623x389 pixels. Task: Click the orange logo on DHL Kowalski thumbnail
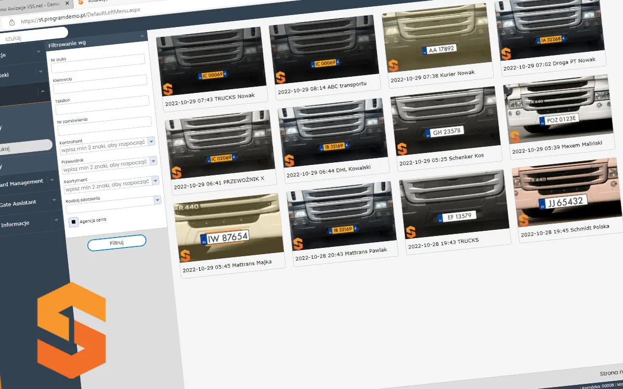tap(289, 161)
